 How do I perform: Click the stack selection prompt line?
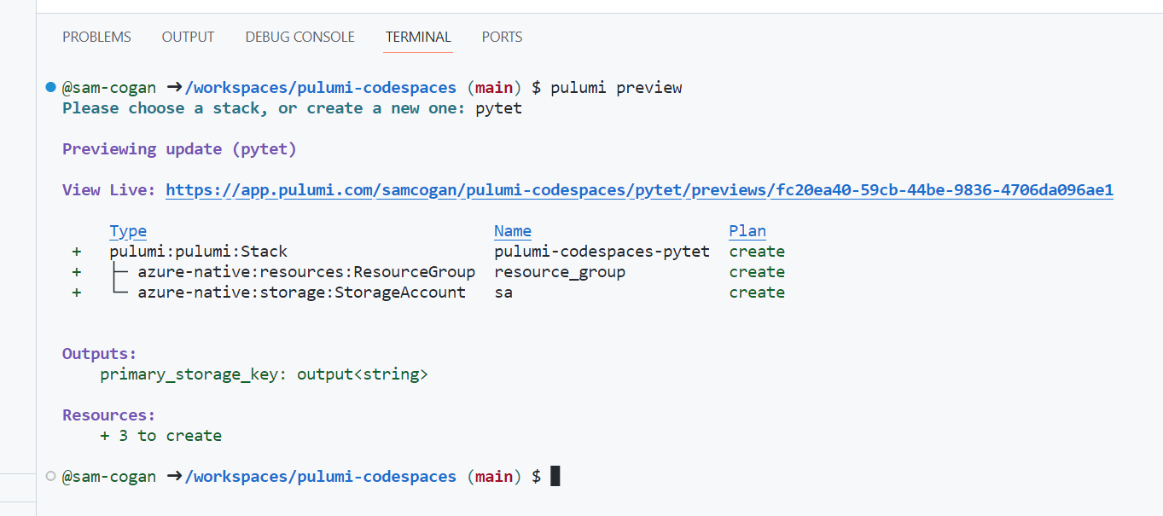(x=292, y=108)
